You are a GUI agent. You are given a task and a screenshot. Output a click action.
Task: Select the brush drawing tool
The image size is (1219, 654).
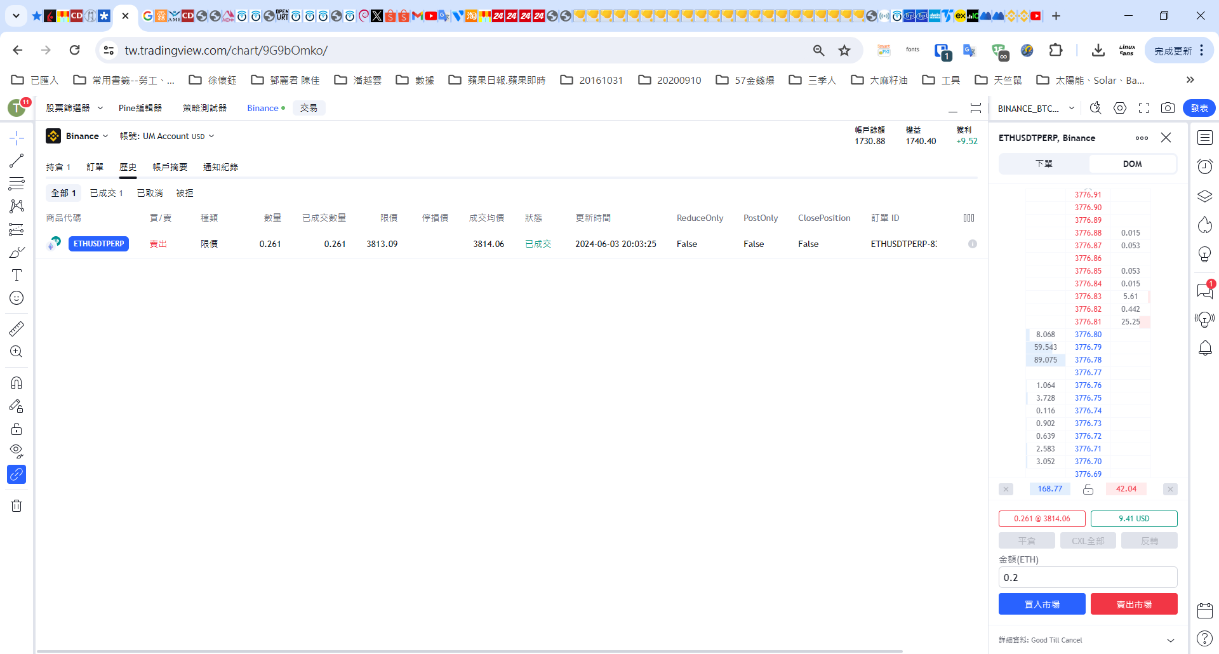click(17, 252)
